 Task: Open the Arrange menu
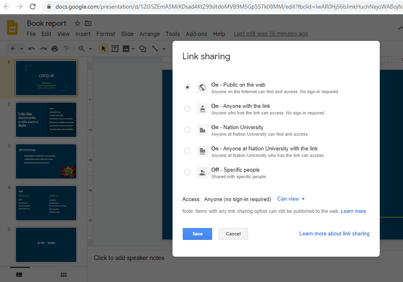pyautogui.click(x=150, y=34)
